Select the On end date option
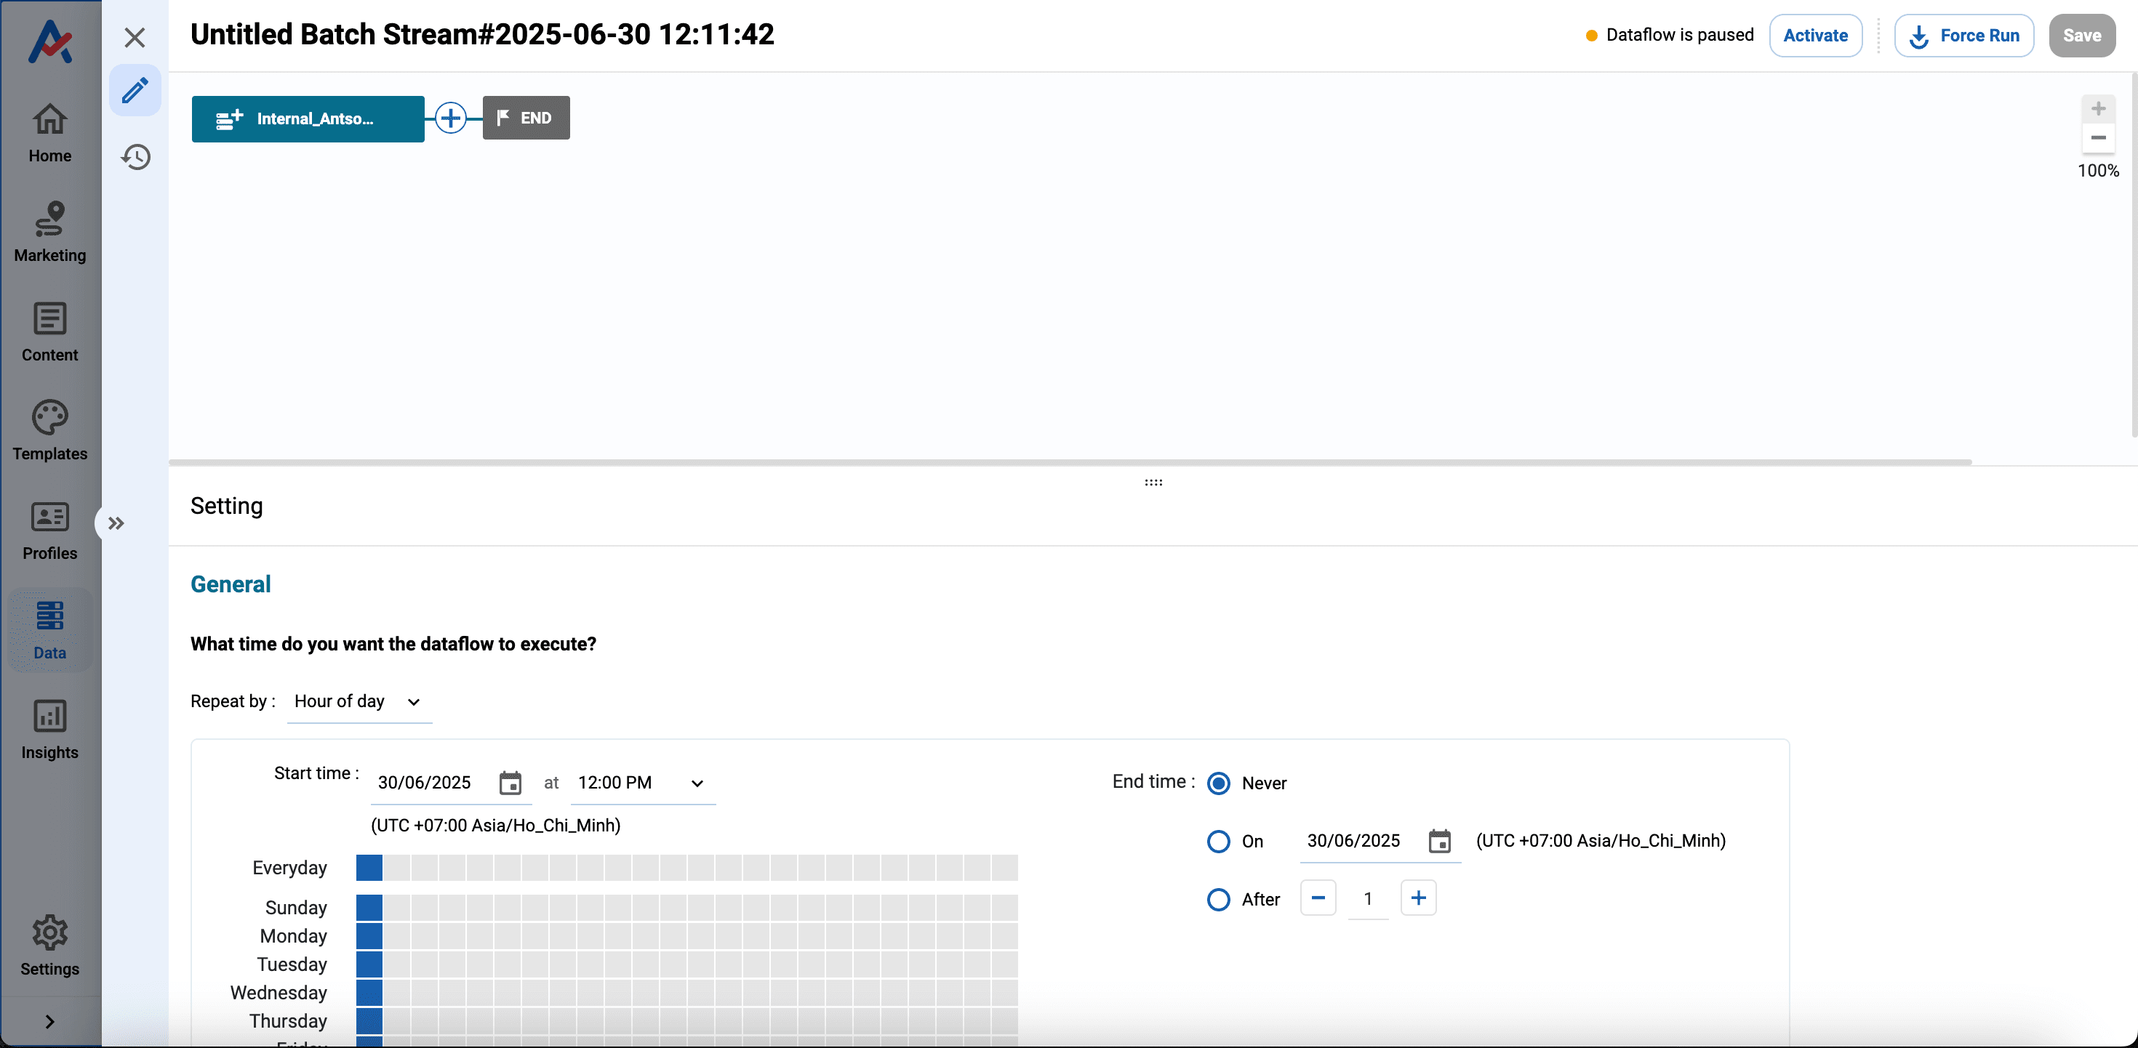This screenshot has width=2138, height=1048. (x=1218, y=842)
